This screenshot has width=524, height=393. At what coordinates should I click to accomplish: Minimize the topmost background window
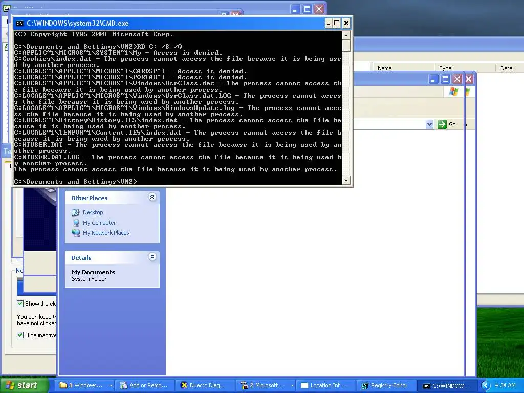(294, 9)
